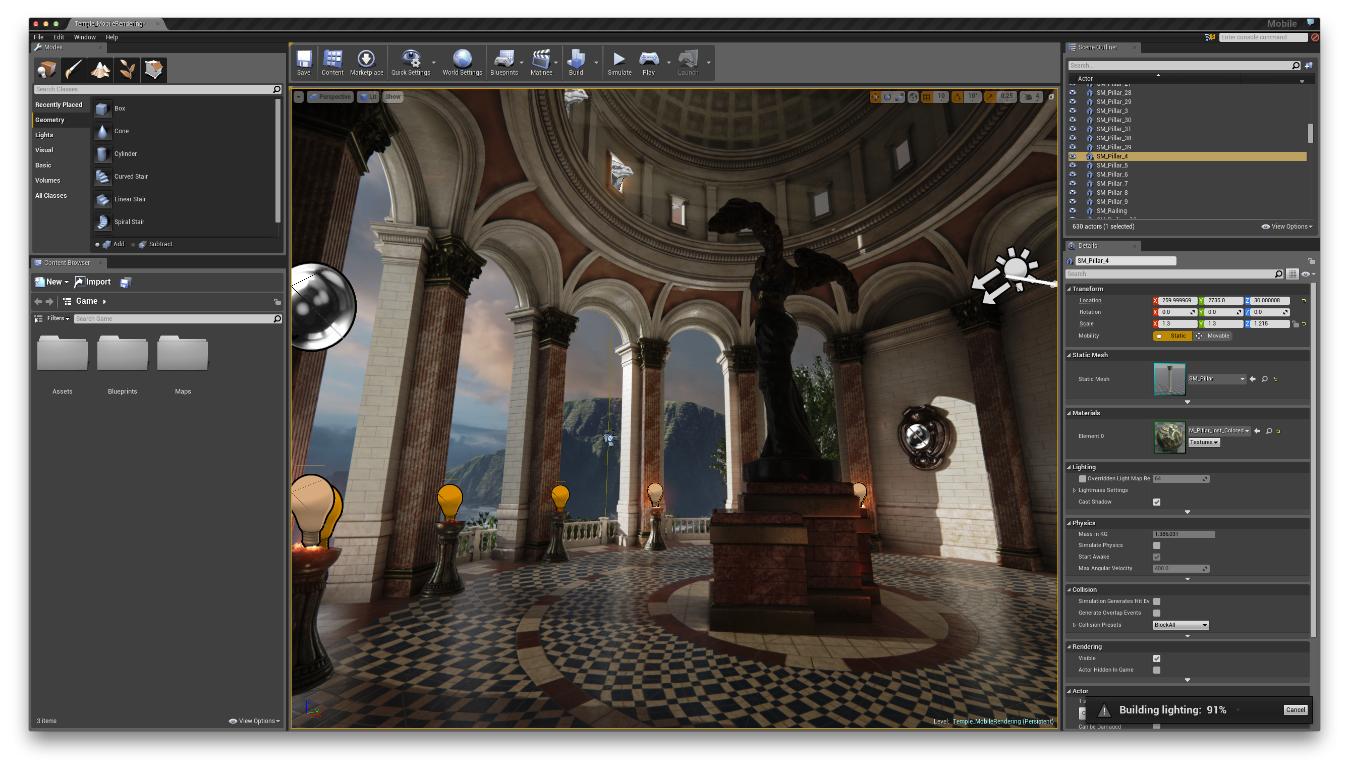Viewport: 1349px width, 771px height.
Task: Click the Cancel lighting build button
Action: coord(1296,709)
